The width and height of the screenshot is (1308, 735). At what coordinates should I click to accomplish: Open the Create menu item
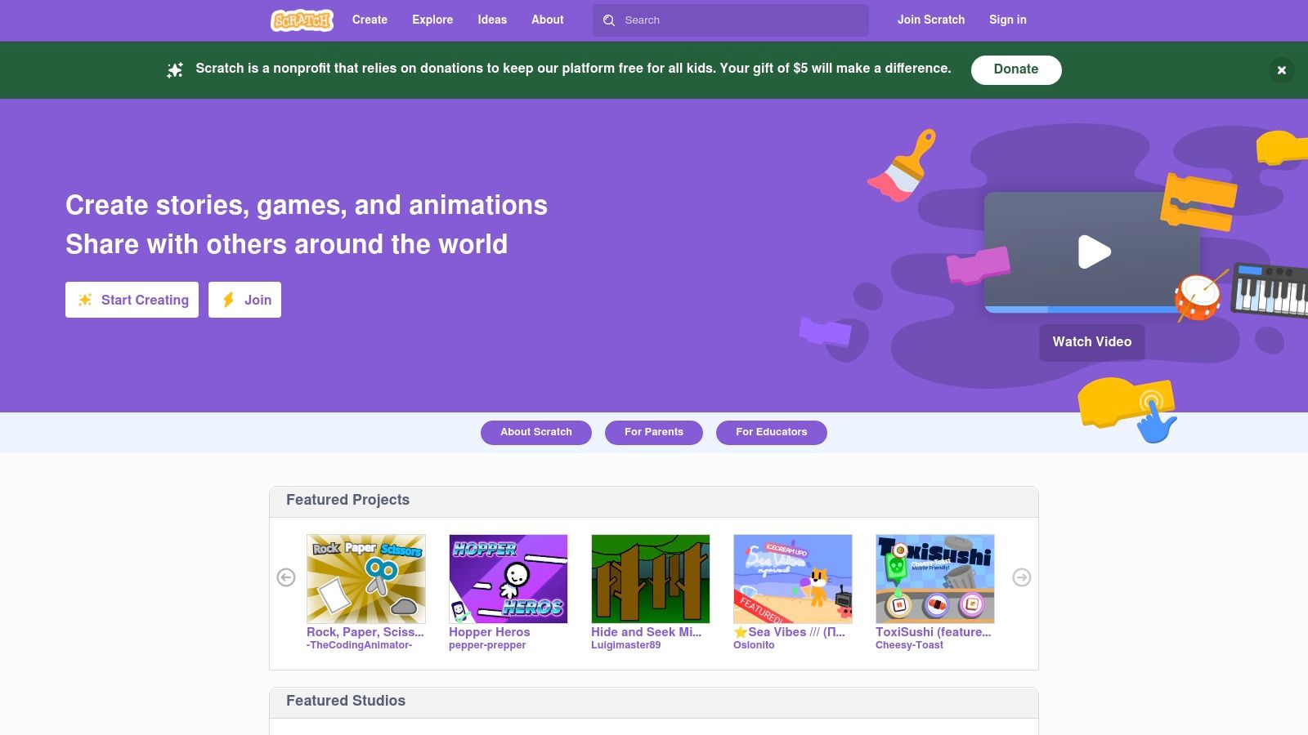[370, 20]
